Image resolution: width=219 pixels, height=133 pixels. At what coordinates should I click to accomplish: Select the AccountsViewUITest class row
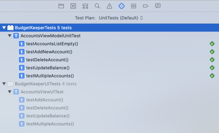click(x=109, y=92)
